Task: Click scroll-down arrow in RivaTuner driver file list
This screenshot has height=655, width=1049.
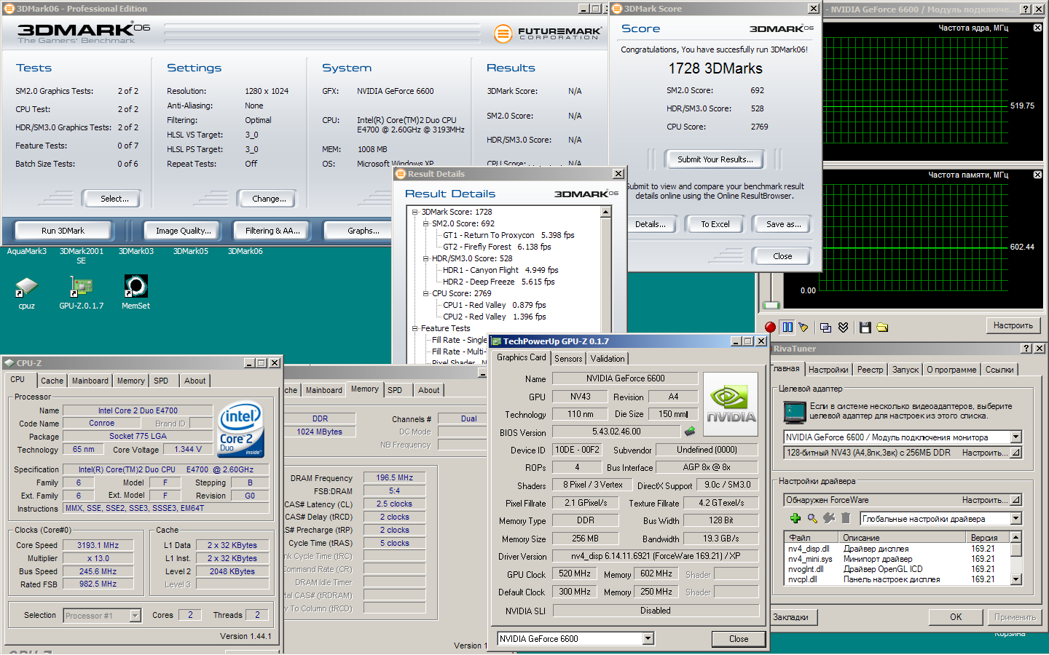Action: point(1016,580)
